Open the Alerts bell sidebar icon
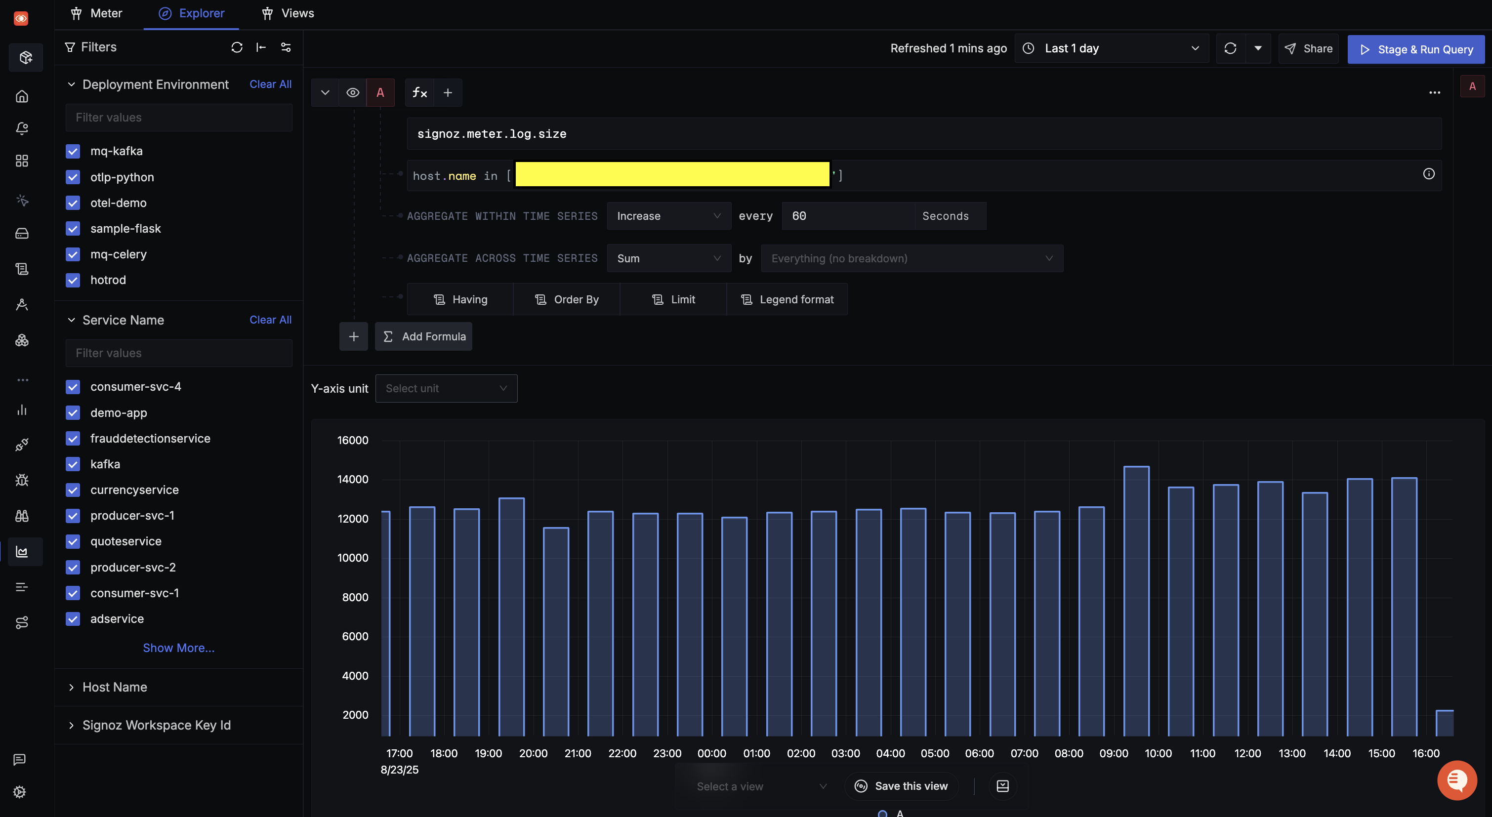The image size is (1492, 817). [x=22, y=128]
